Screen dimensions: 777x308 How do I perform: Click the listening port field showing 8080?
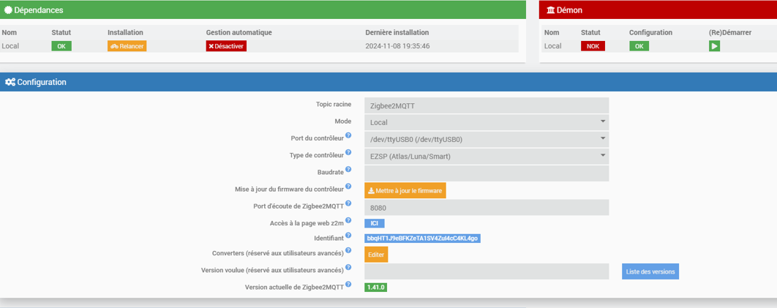click(487, 208)
